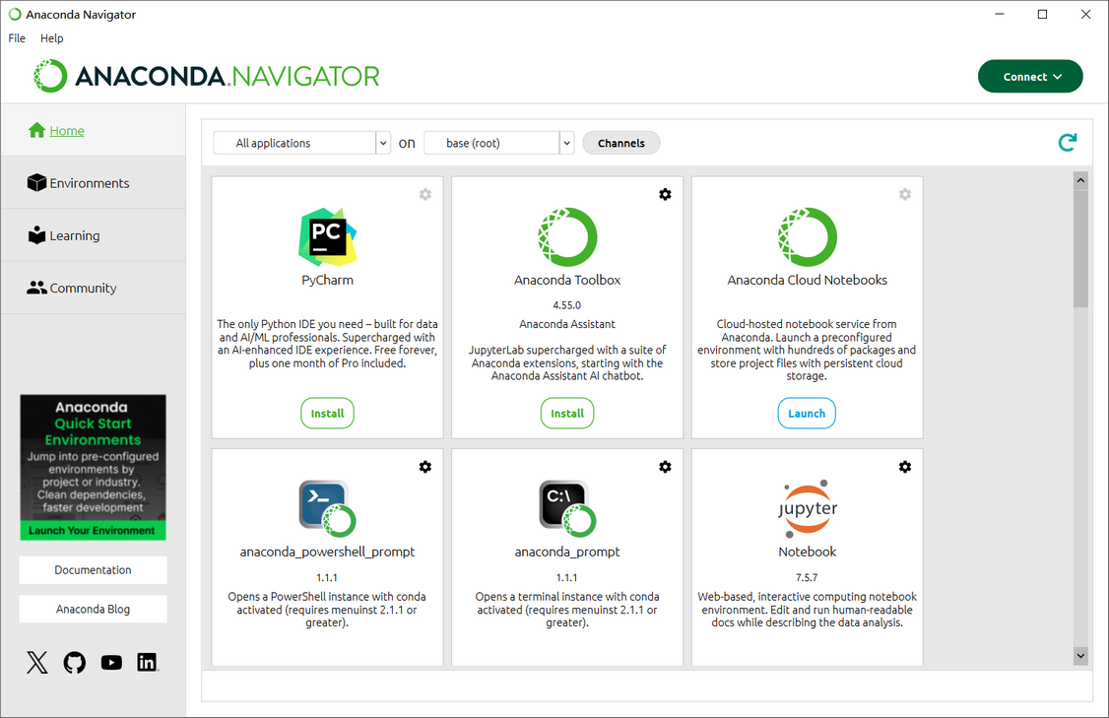Open the GitHub social icon

[x=74, y=662]
